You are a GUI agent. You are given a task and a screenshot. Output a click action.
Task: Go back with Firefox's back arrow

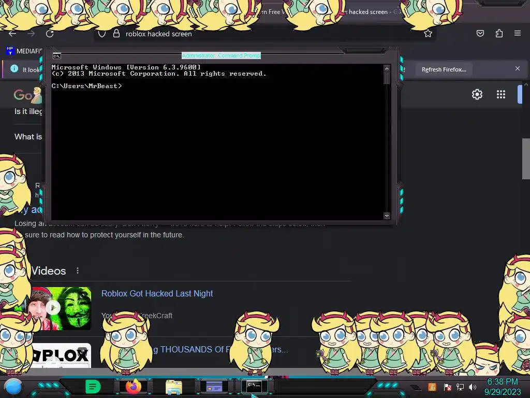coord(12,34)
